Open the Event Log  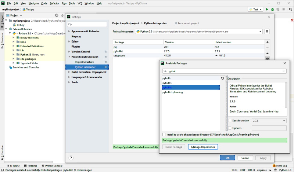coord(280,166)
